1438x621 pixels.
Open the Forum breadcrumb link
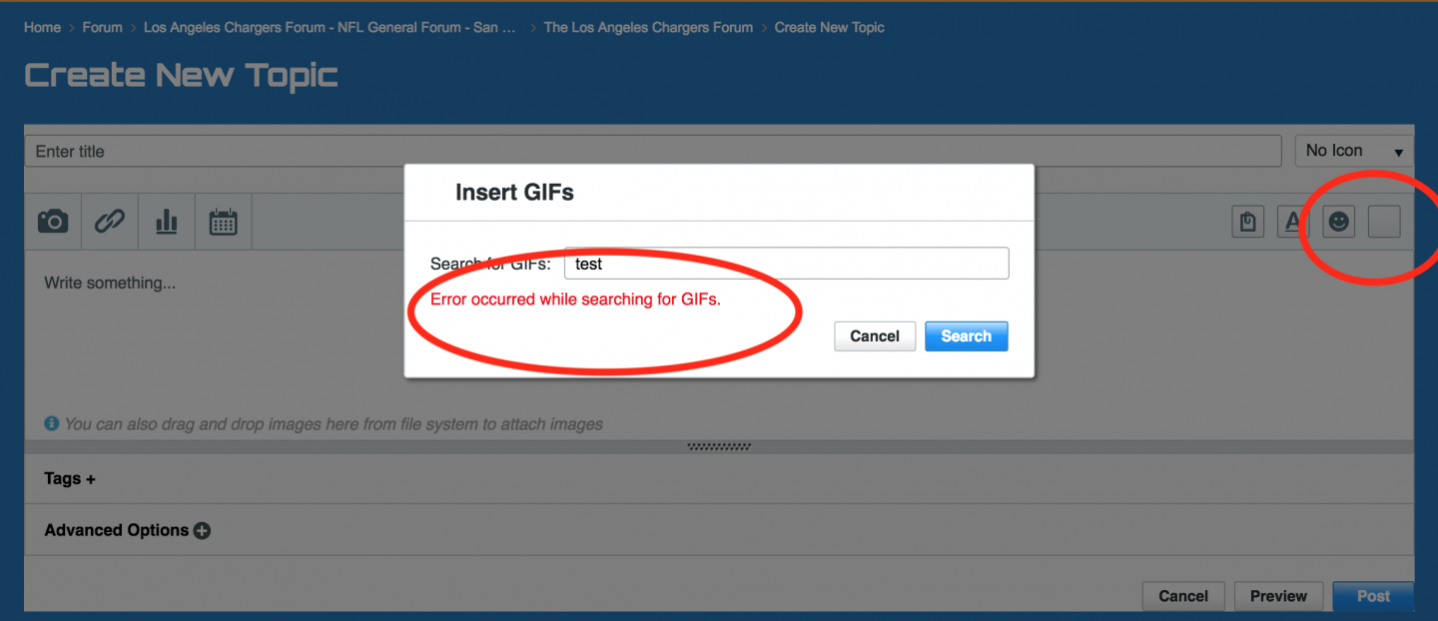(x=102, y=27)
